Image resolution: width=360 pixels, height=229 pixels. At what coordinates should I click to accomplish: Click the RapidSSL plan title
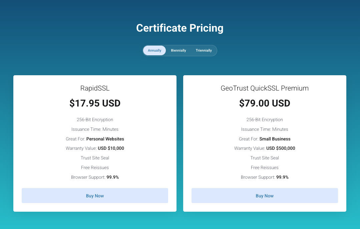click(x=95, y=88)
